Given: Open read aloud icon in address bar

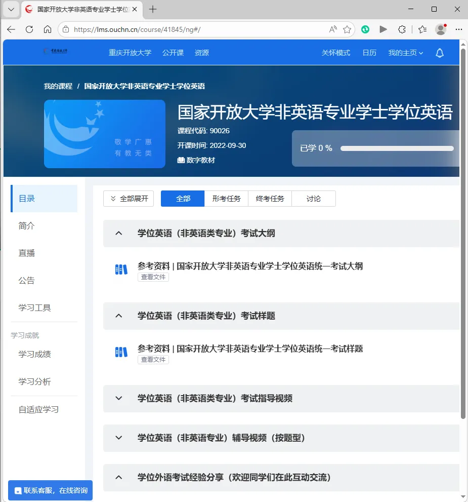Looking at the screenshot, I should coord(333,29).
